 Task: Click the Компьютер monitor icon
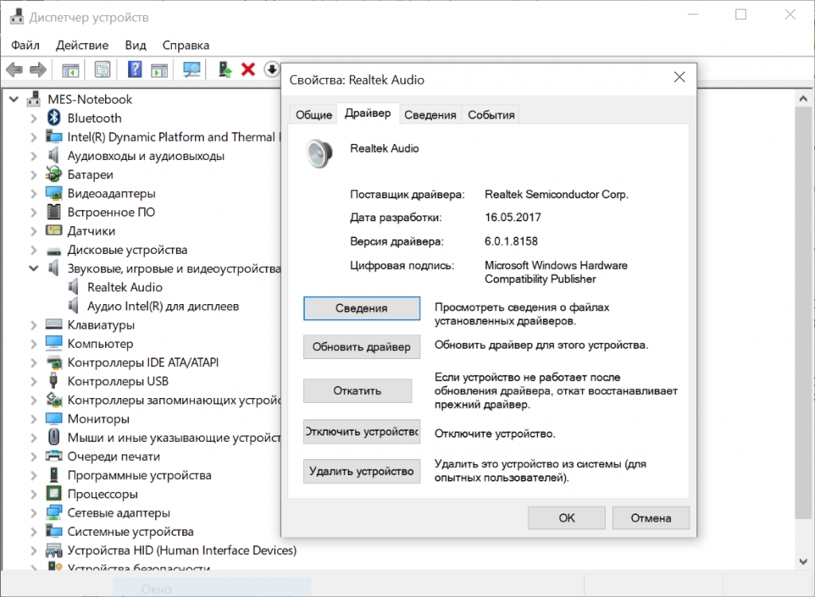53,343
